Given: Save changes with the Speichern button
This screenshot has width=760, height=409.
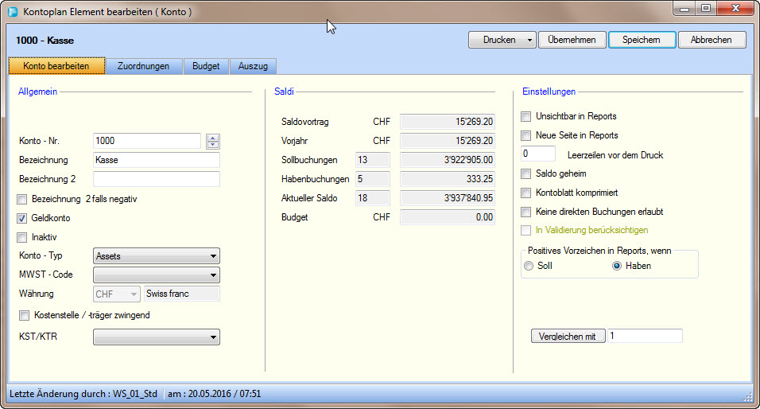Looking at the screenshot, I should pos(642,40).
